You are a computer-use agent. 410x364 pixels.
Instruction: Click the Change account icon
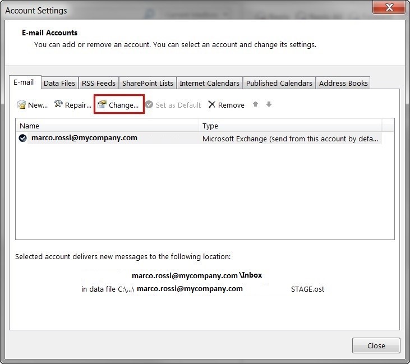pyautogui.click(x=102, y=104)
